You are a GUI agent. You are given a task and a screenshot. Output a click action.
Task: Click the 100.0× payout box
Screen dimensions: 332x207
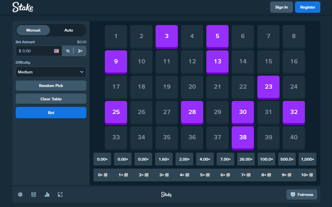266,159
